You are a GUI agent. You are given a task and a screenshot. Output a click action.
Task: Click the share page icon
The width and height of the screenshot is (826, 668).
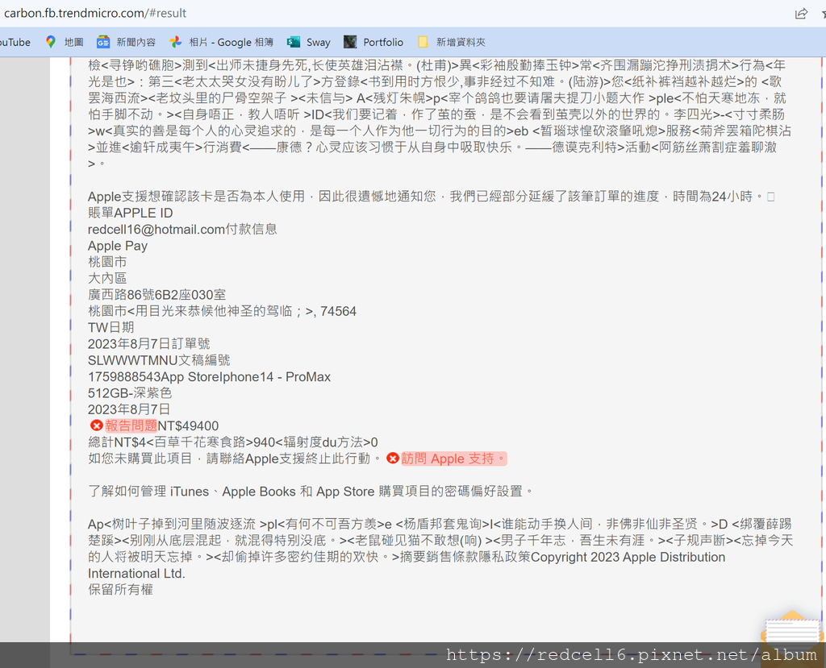(x=800, y=13)
